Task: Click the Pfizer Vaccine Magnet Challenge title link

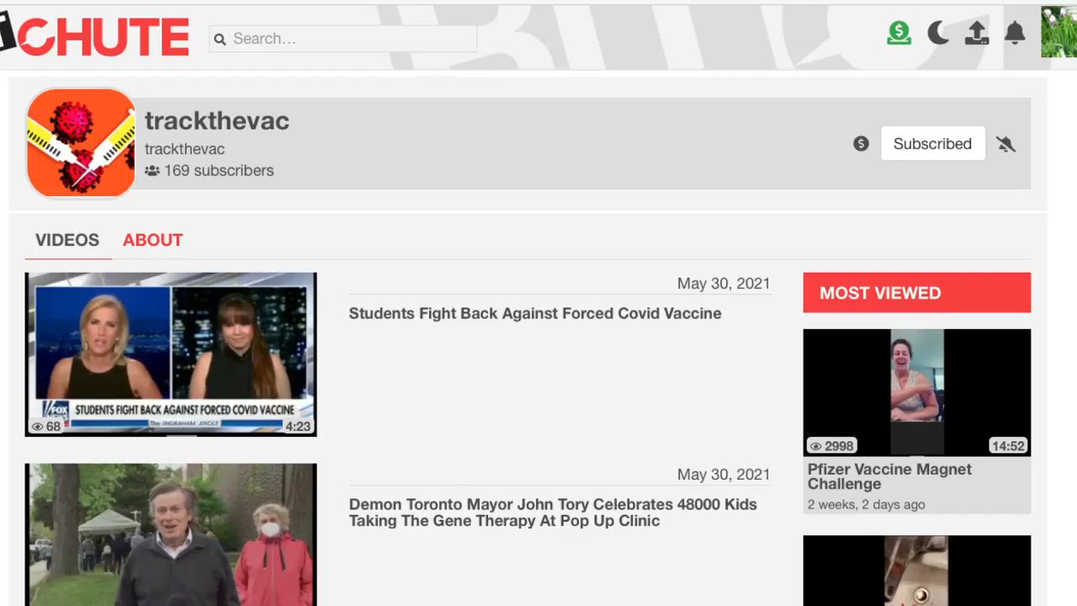Action: [889, 476]
